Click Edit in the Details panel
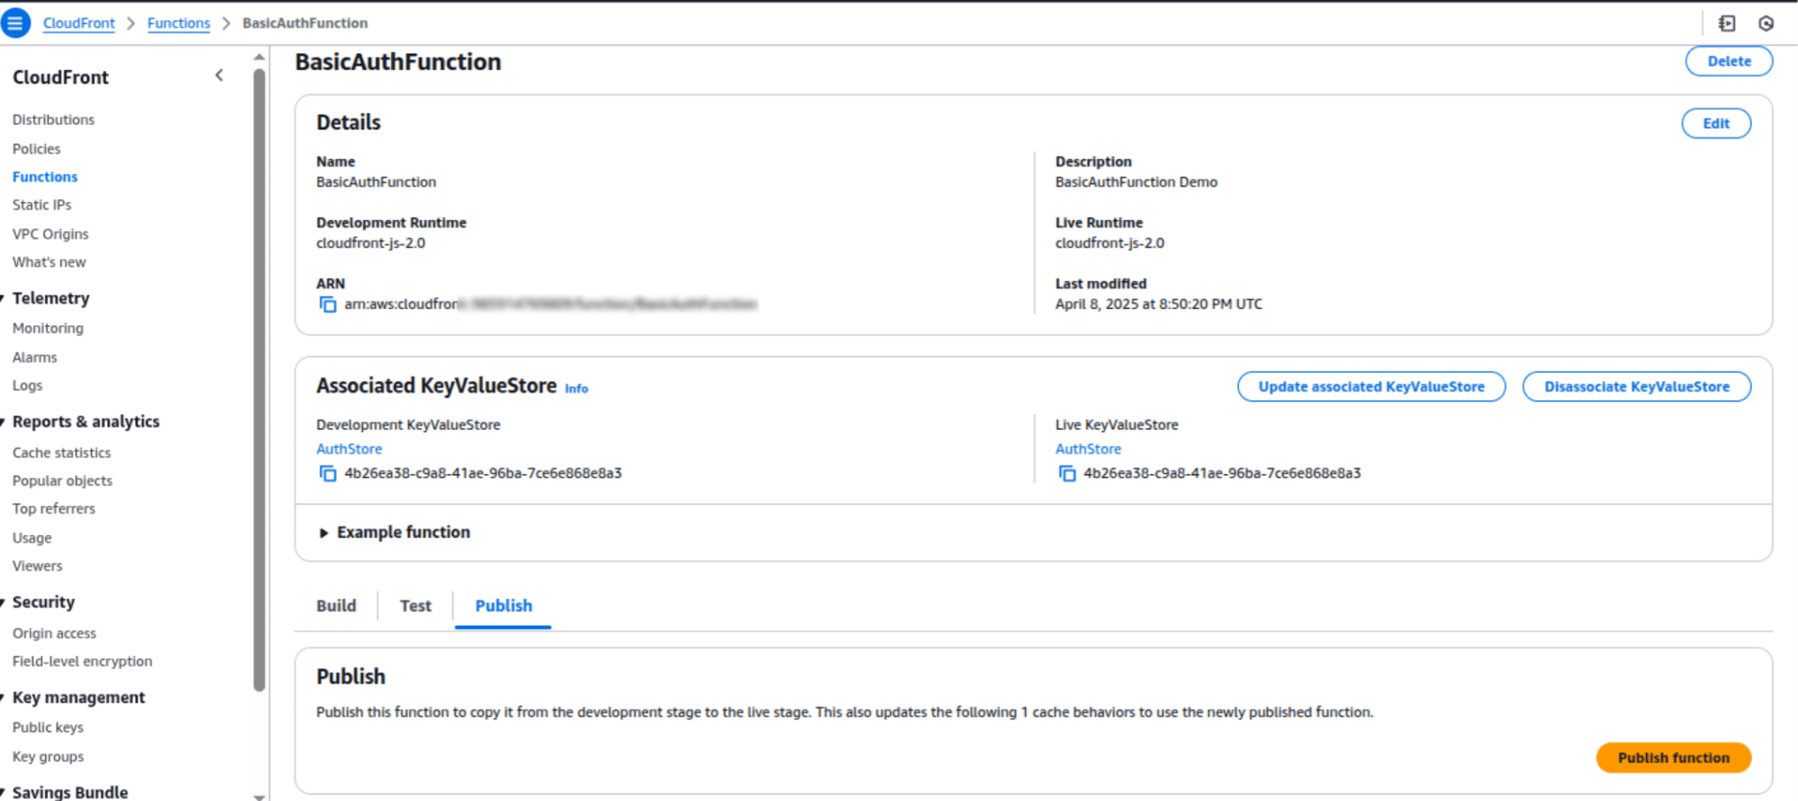1798x801 pixels. [x=1715, y=124]
